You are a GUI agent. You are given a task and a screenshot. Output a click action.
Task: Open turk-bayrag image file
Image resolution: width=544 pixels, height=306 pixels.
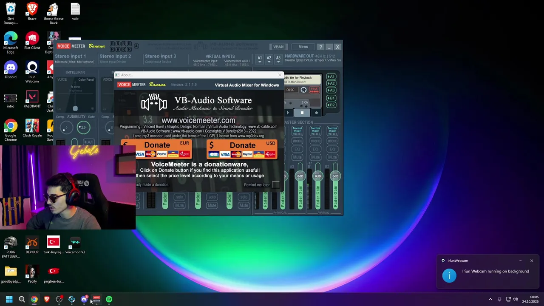pos(54,245)
